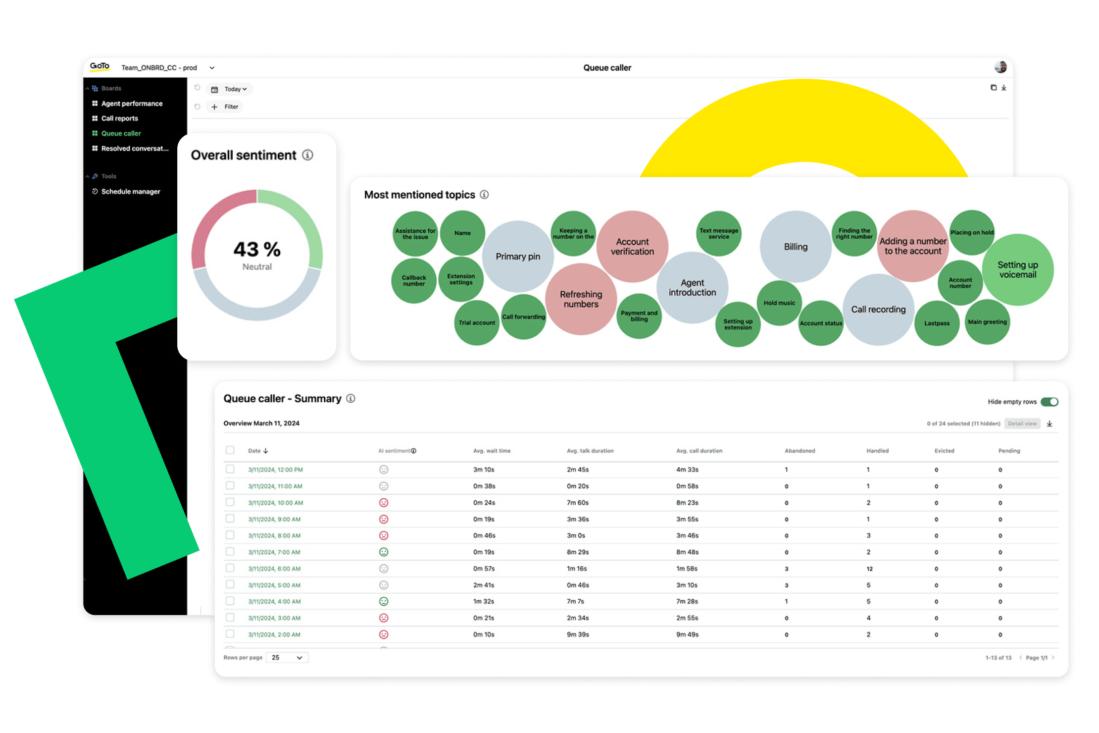Open Call reports from the Boards list
Screen dimensions: 1099x733
tap(119, 118)
